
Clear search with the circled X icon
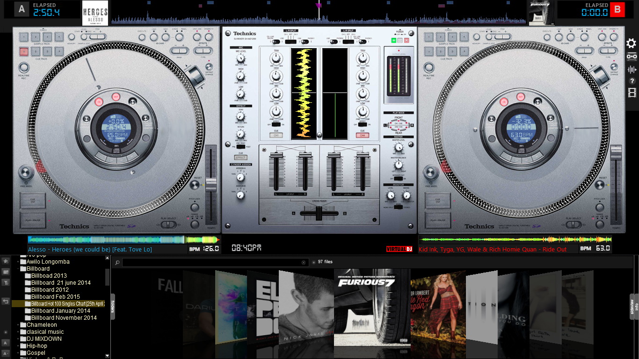point(304,263)
